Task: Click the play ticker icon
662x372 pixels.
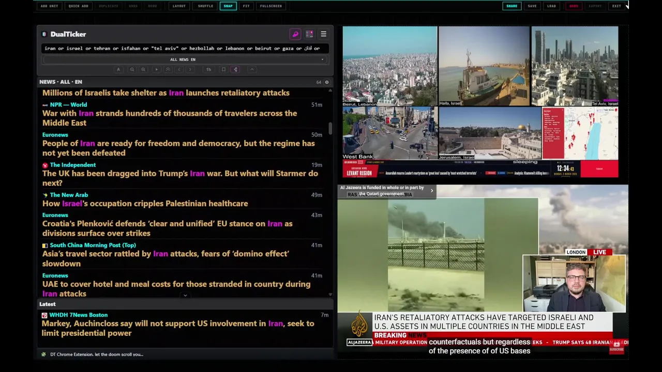Action: [x=156, y=69]
